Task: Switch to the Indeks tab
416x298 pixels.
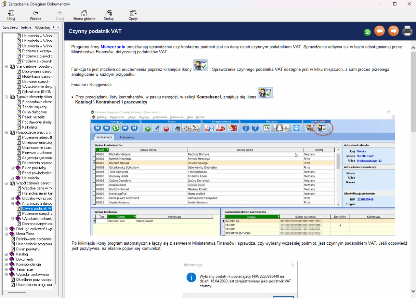Action: 26,28
